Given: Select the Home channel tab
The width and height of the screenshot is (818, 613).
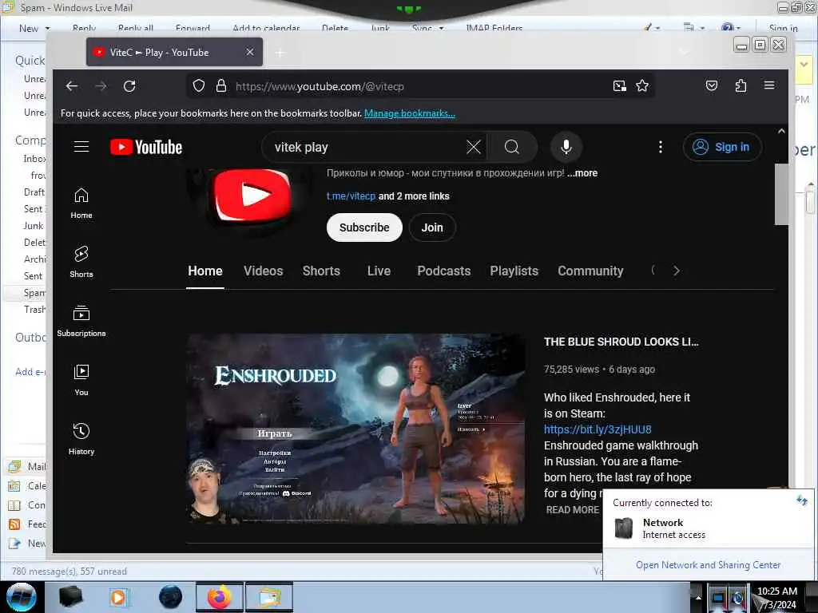Looking at the screenshot, I should [205, 271].
